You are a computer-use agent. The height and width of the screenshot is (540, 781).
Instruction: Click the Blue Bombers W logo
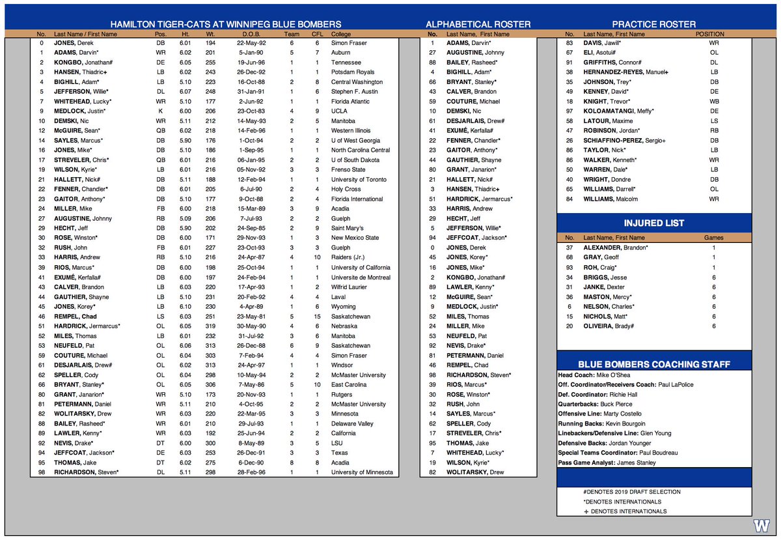point(760,527)
